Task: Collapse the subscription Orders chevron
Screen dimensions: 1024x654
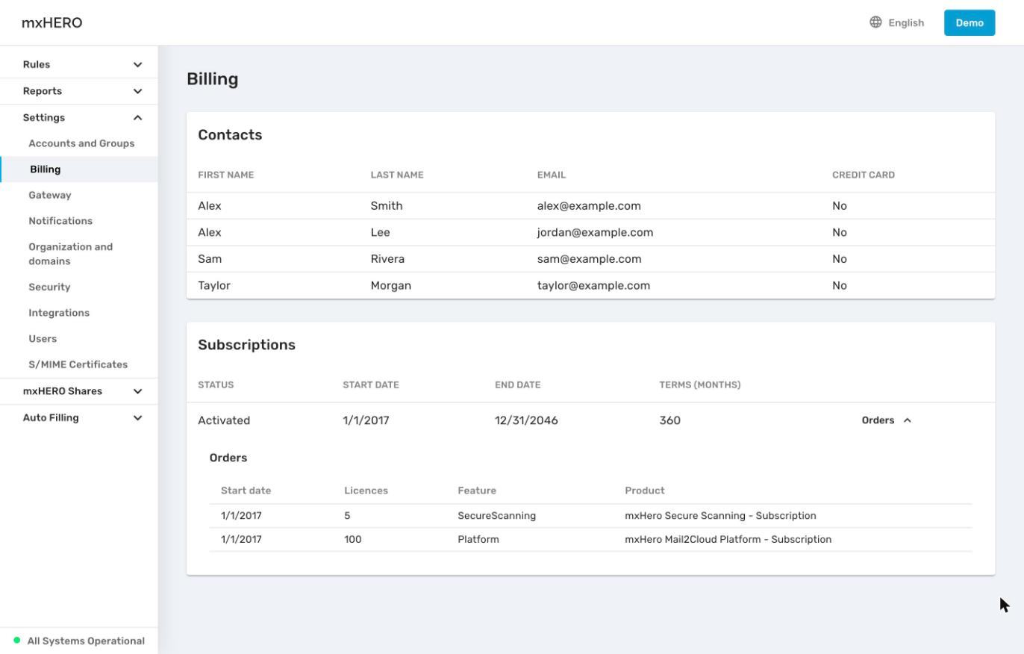Action: [908, 420]
